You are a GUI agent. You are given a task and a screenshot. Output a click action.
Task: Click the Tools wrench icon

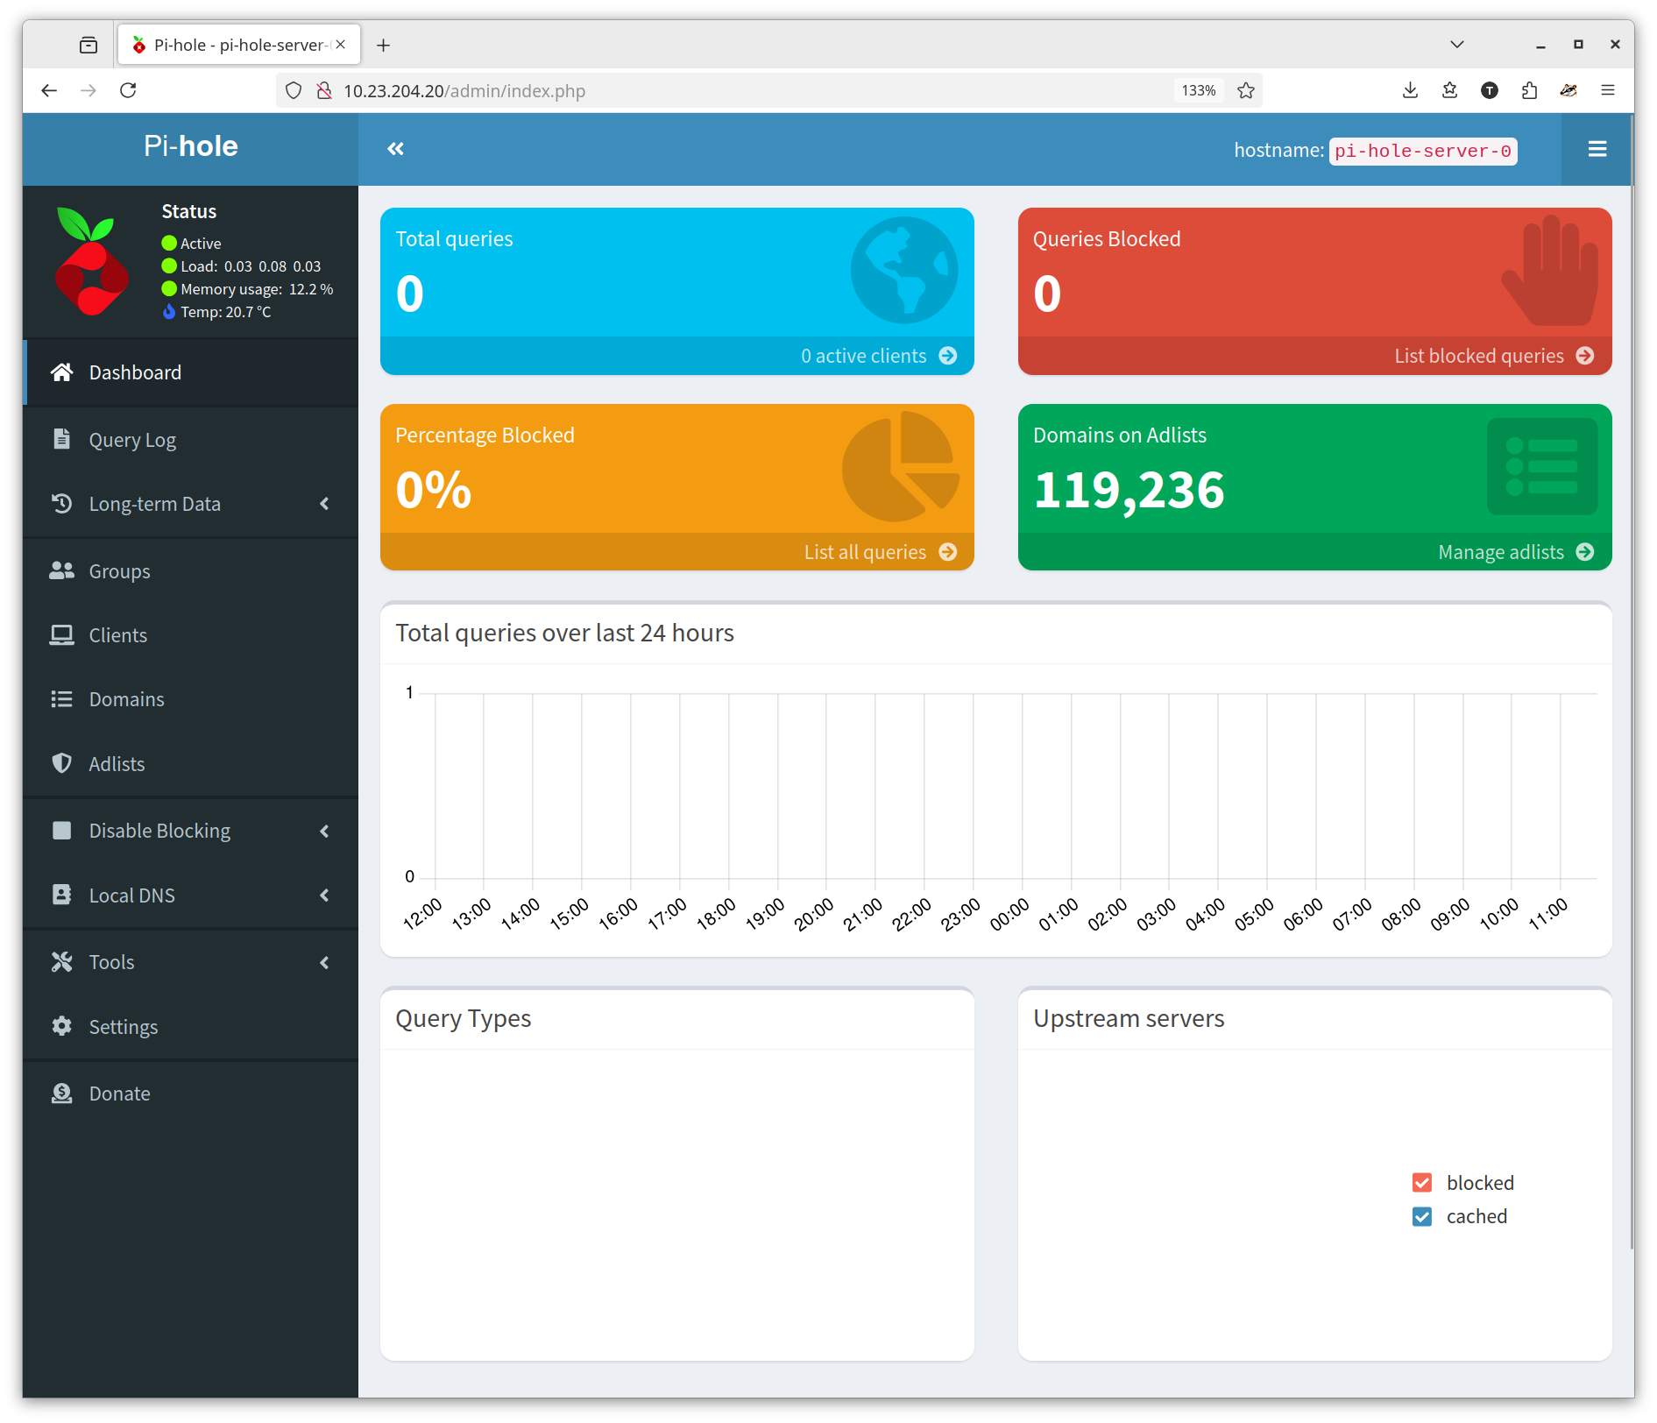pyautogui.click(x=61, y=962)
